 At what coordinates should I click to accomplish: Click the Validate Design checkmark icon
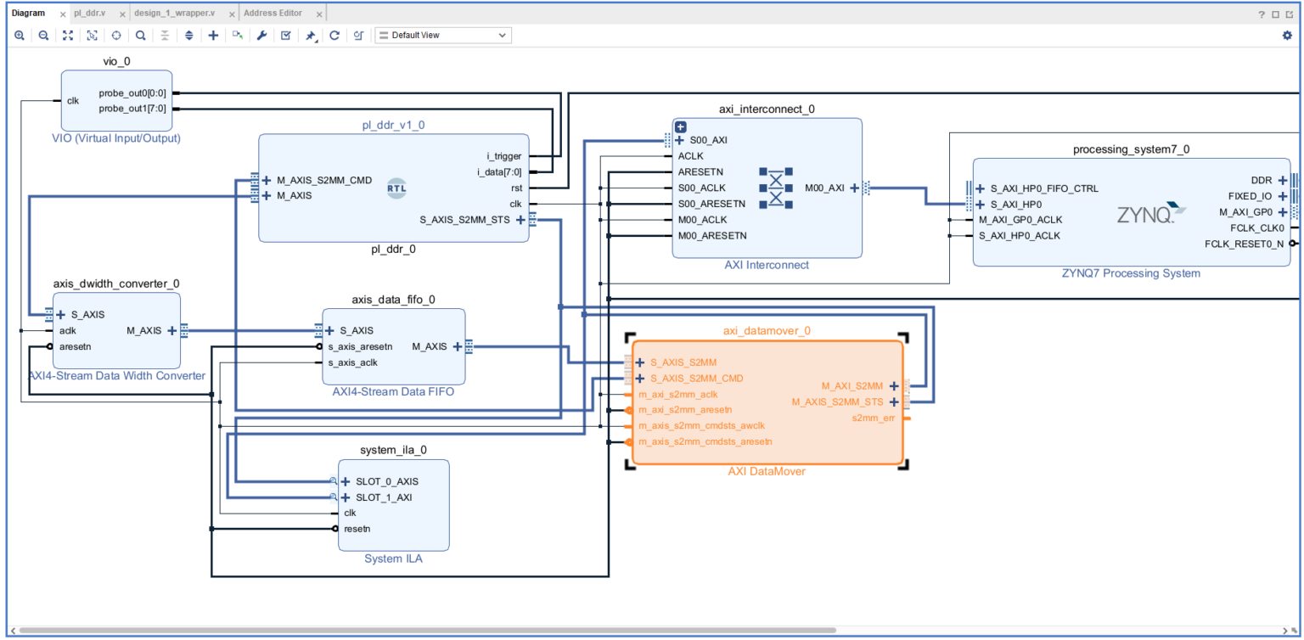point(286,36)
